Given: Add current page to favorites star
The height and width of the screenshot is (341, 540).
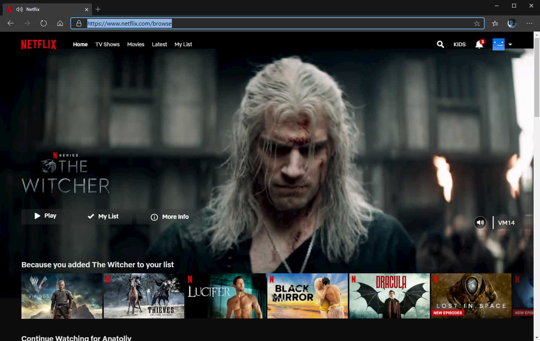Looking at the screenshot, I should point(477,23).
